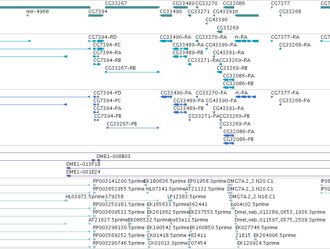Click the CG33489-PB protein label

tap(188, 109)
